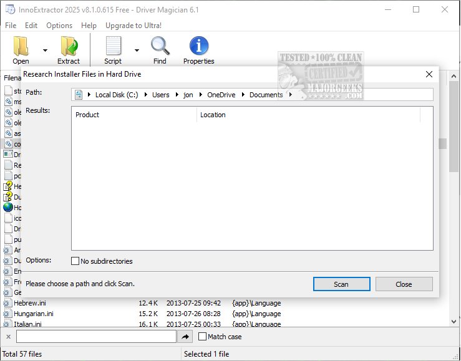The width and height of the screenshot is (461, 361).
Task: Click the 2013-07-26 08:28 date cell
Action: 193,314
